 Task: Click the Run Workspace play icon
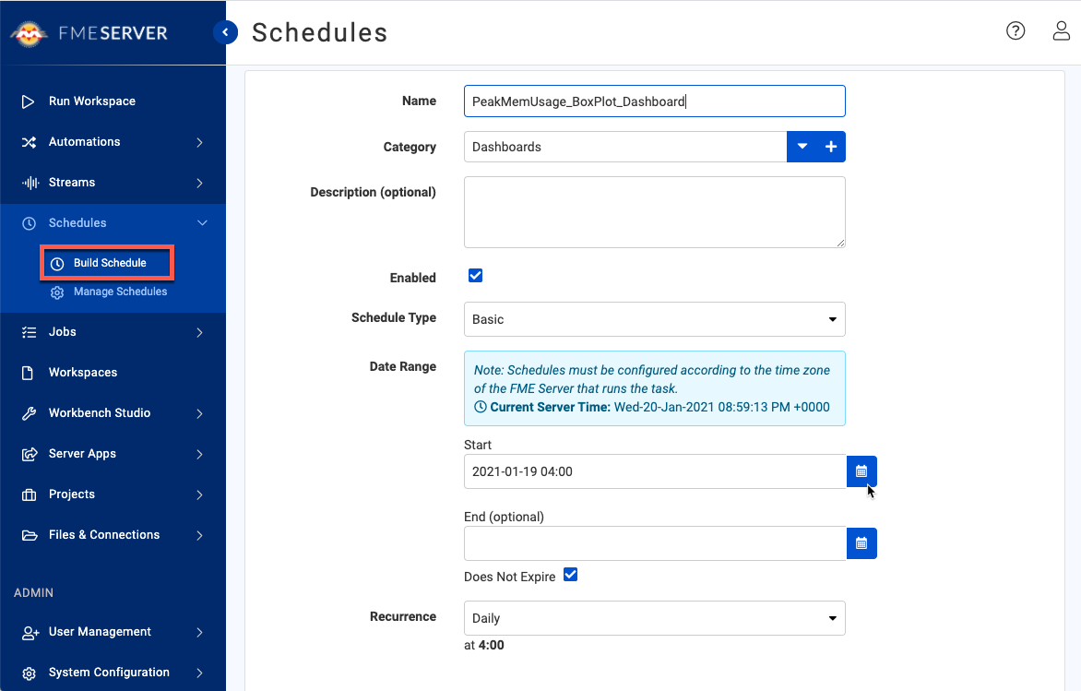click(x=29, y=102)
